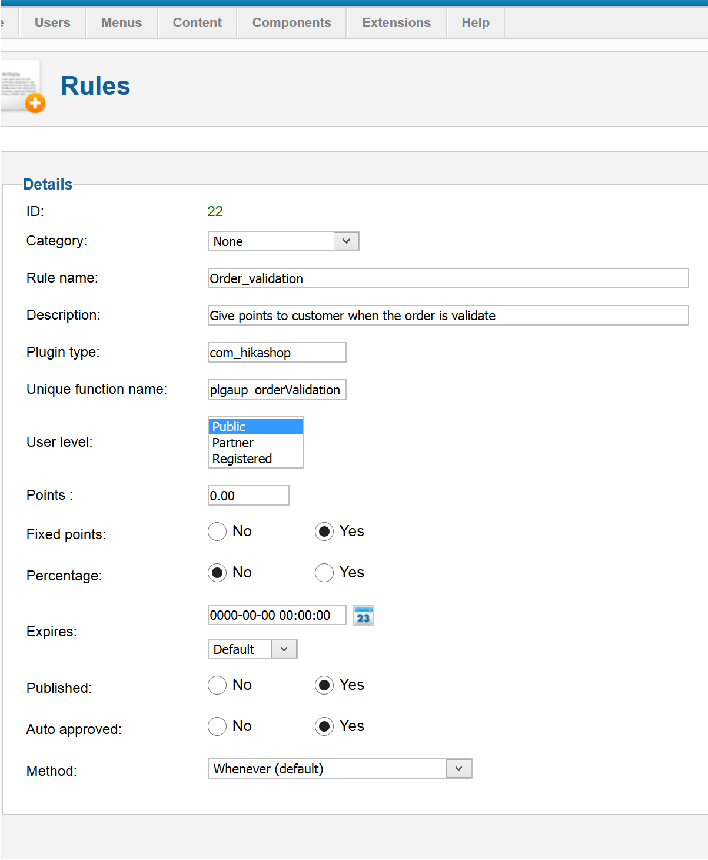Select Yes for Percentage

coord(324,573)
